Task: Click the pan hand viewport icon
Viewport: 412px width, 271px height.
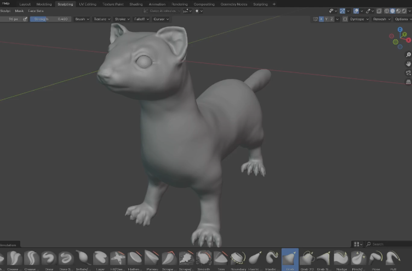Action: coord(408,64)
